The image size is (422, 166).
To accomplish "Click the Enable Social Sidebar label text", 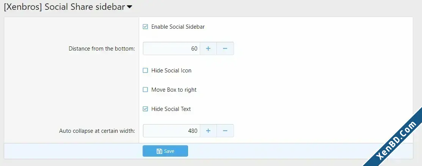I will (178, 27).
